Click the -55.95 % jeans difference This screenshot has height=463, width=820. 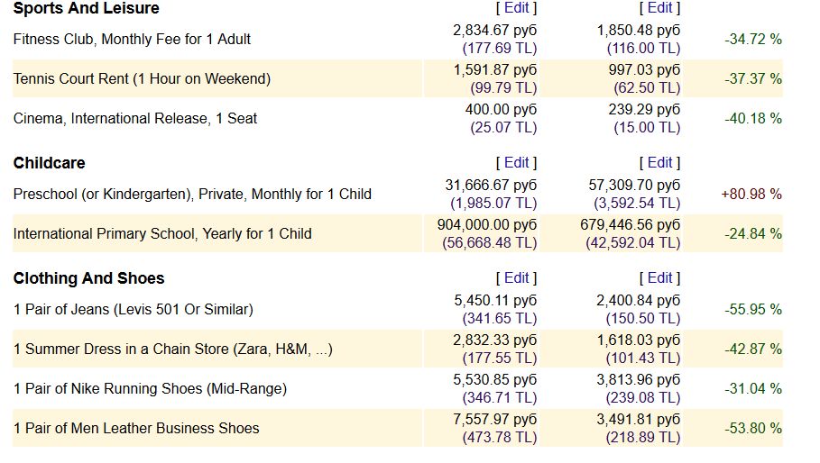[x=752, y=310]
